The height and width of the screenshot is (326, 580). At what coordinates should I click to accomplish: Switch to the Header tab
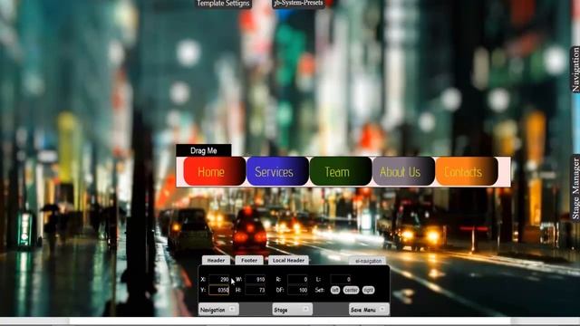pyautogui.click(x=216, y=260)
